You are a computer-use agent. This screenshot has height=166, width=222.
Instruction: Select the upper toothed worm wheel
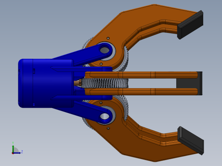(x=126, y=59)
